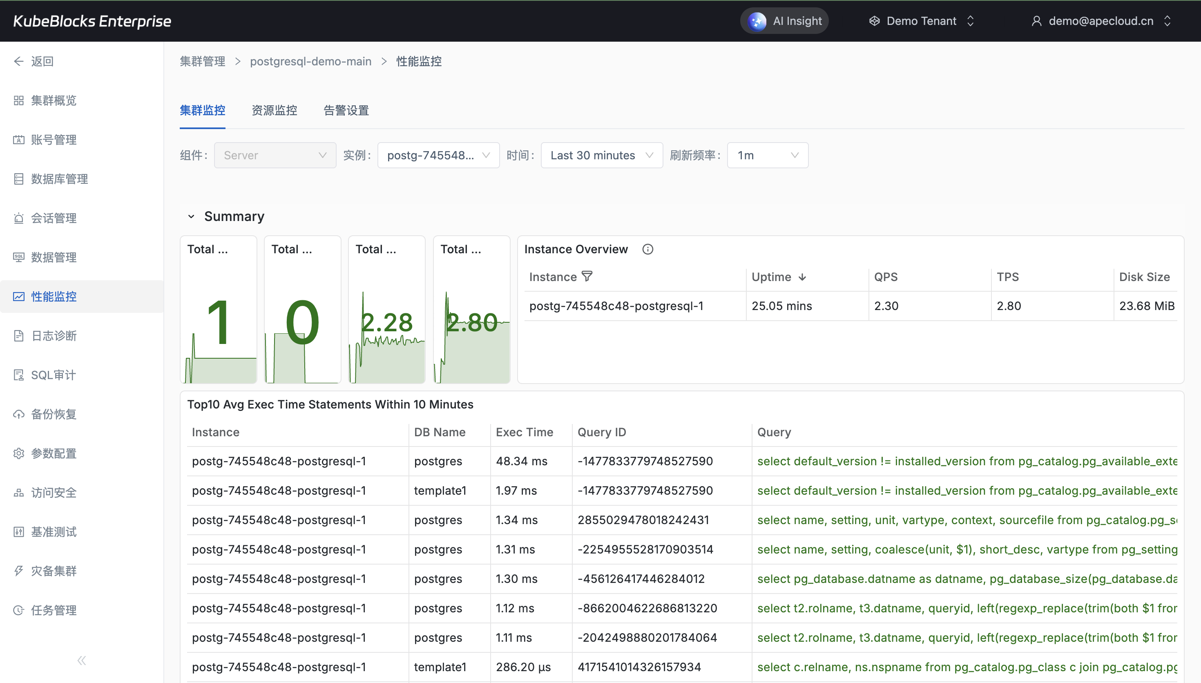Click the Instance Overview info icon
This screenshot has height=683, width=1201.
point(647,249)
